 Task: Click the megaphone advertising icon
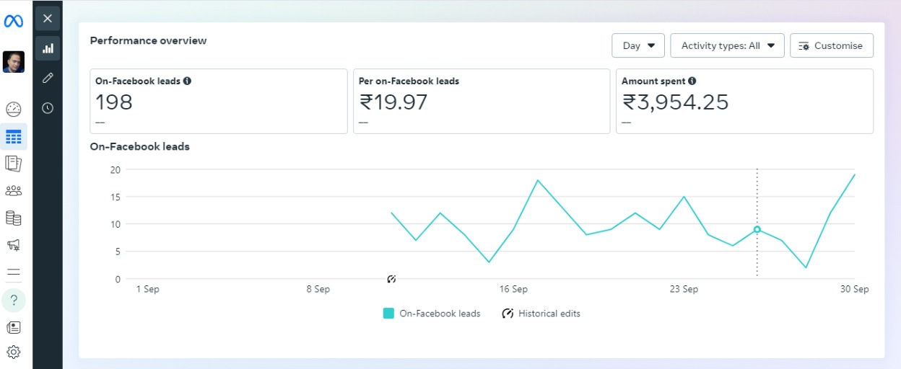point(14,245)
